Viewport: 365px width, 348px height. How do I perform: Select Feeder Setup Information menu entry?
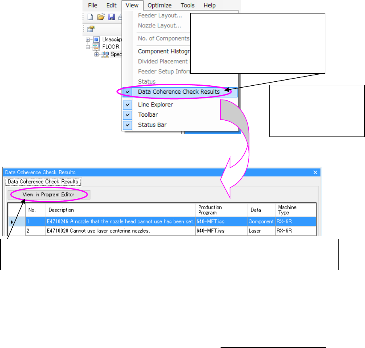164,71
